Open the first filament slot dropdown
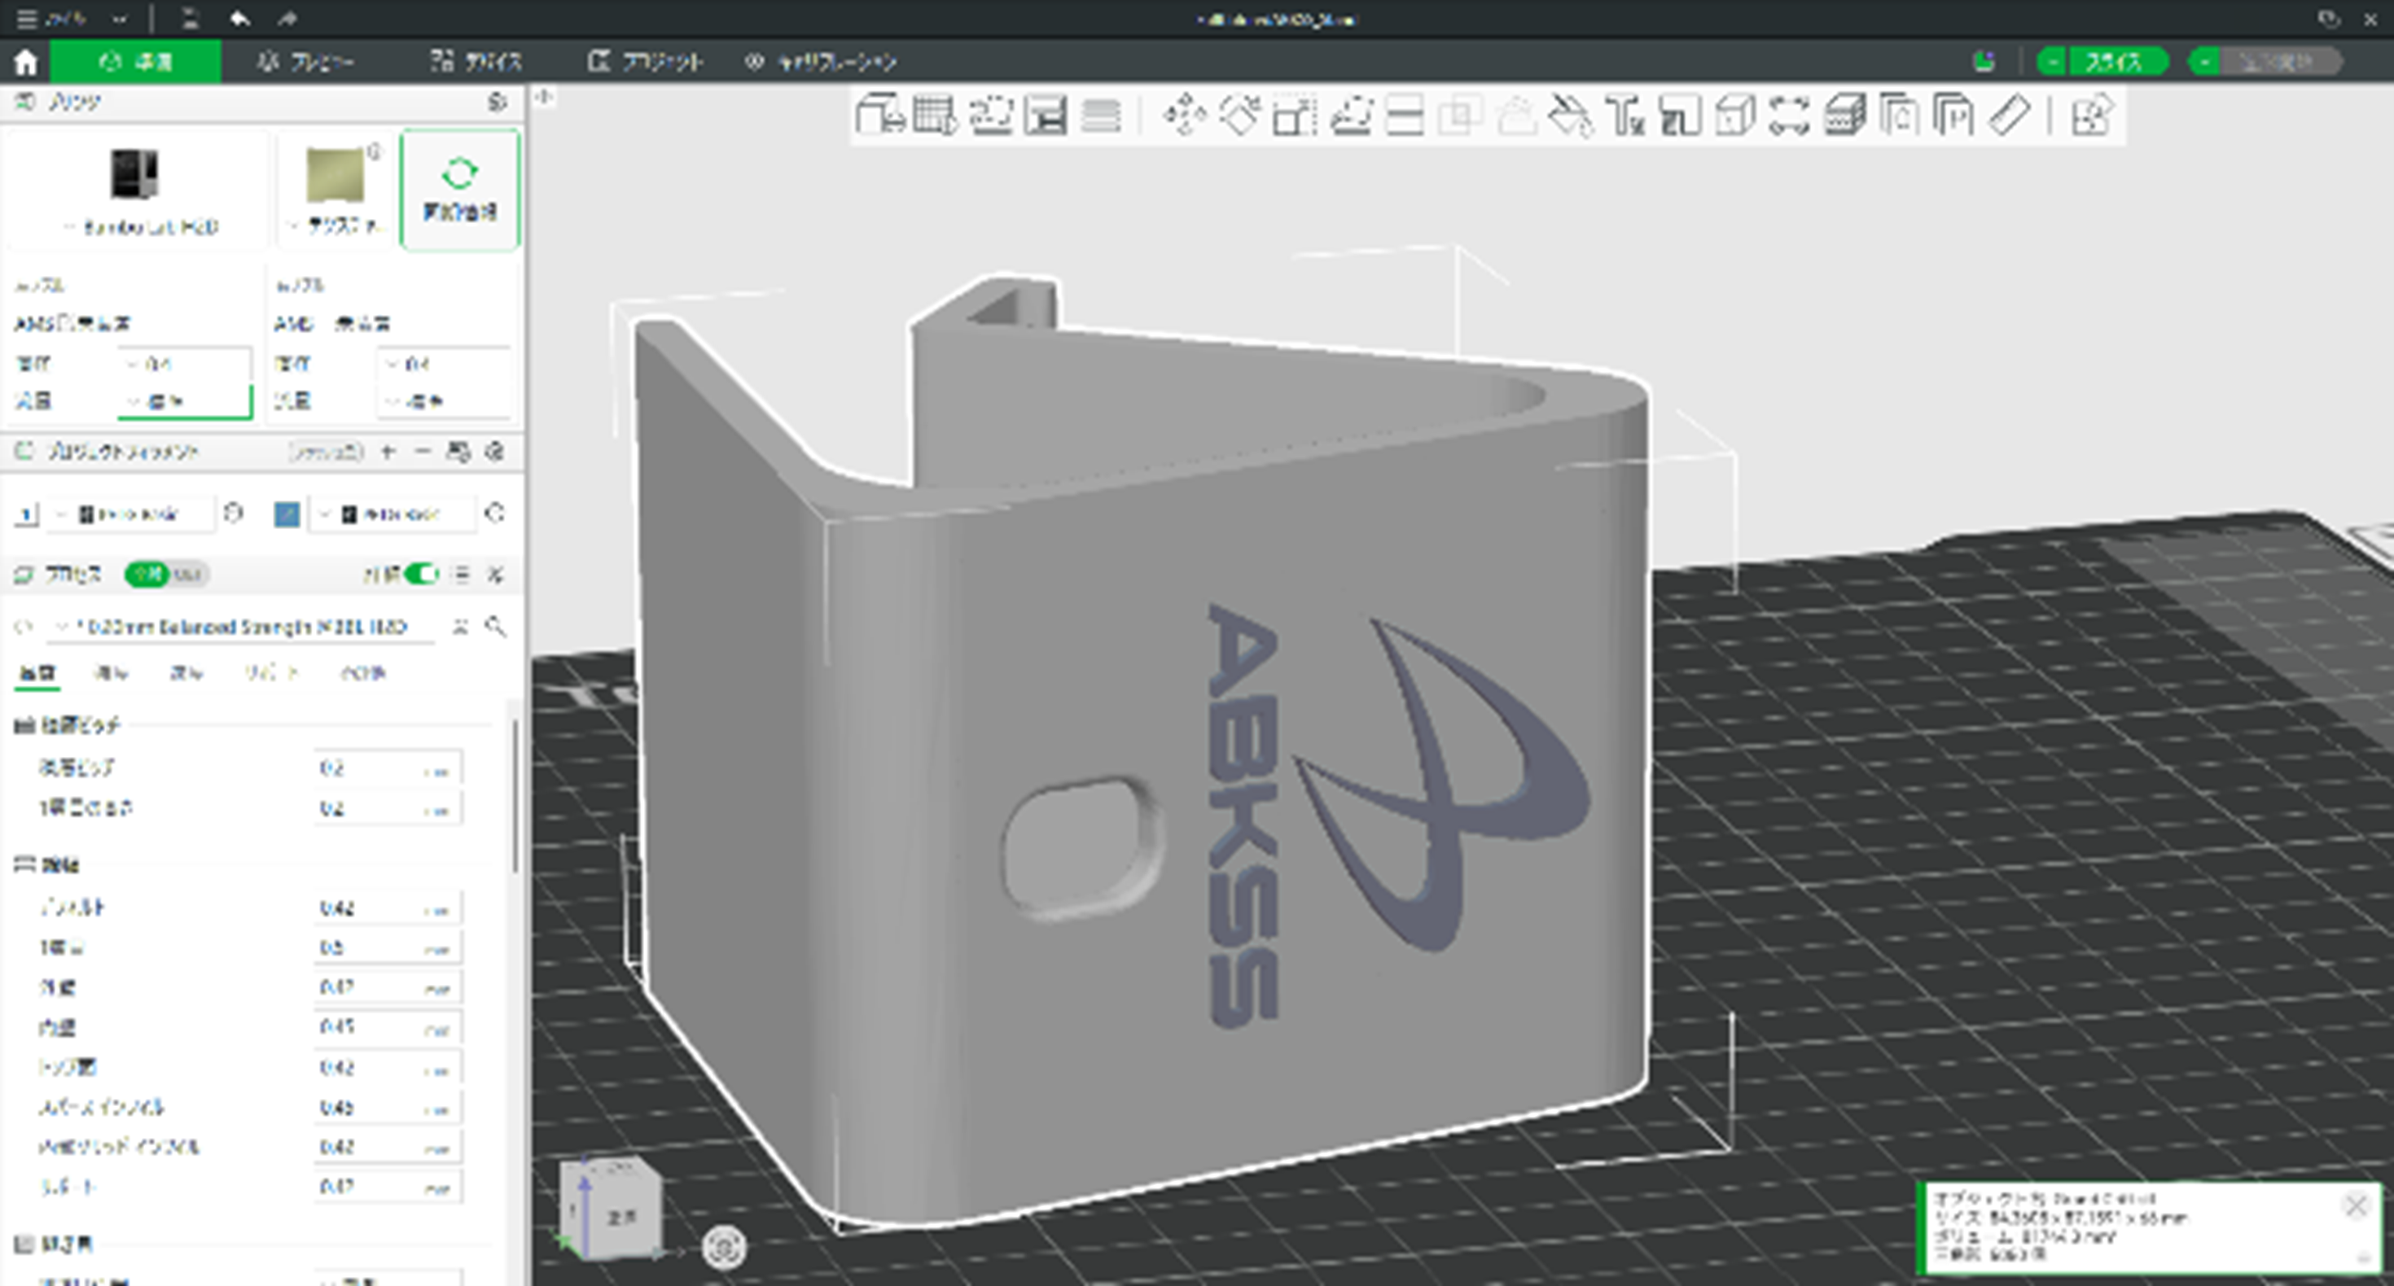Viewport: 2394px width, 1286px height. pyautogui.click(x=130, y=514)
